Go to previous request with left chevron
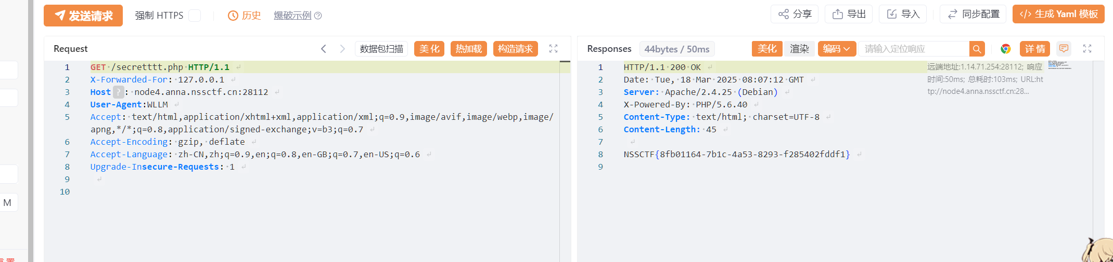This screenshot has width=1113, height=262. 324,49
